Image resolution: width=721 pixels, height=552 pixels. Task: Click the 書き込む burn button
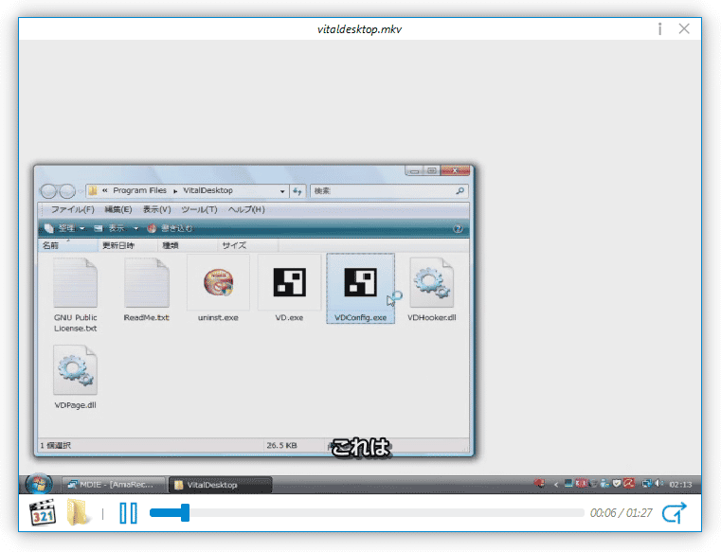(x=171, y=228)
